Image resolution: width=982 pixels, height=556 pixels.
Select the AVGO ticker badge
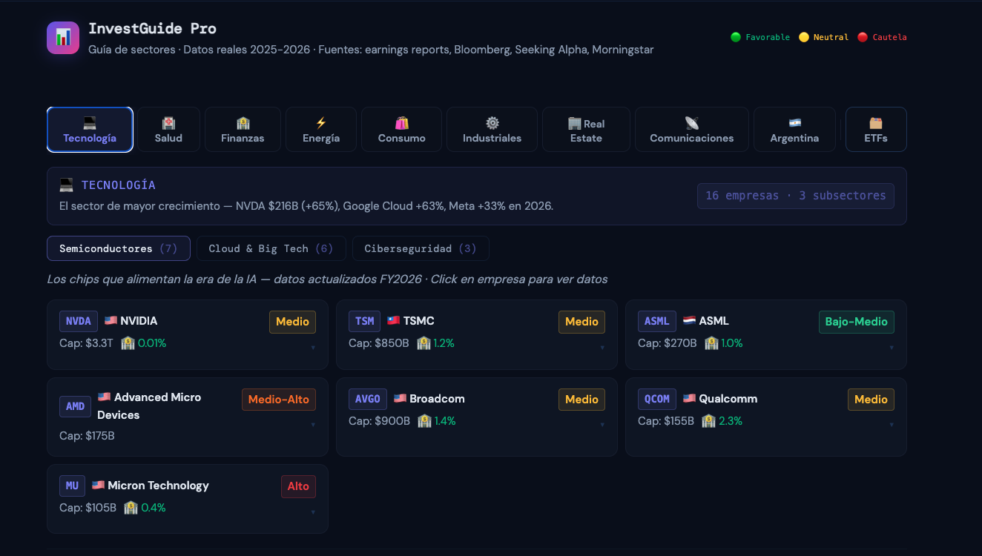pyautogui.click(x=368, y=399)
